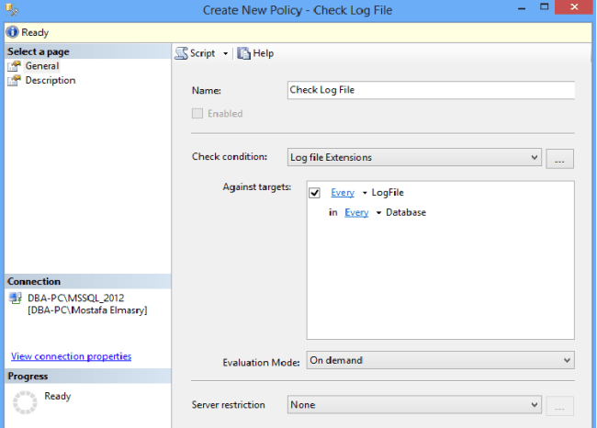Click the Help toolbar button
Image resolution: width=597 pixels, height=428 pixels.
point(255,53)
